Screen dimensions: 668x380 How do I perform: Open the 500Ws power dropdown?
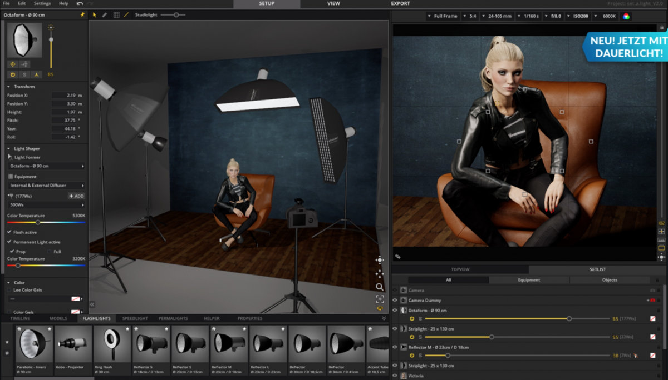(x=47, y=205)
